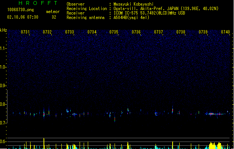
Task: Click the date stamp 02.10.06 07:30
Action: (x=23, y=17)
